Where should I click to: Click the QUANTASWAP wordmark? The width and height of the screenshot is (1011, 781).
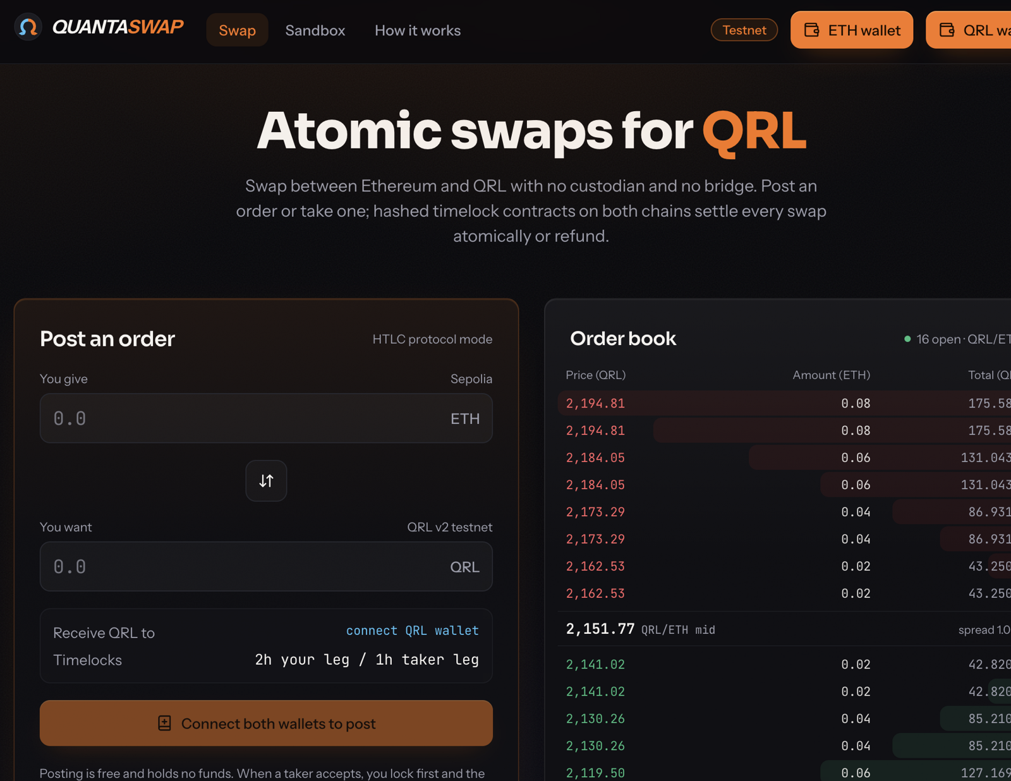pyautogui.click(x=118, y=27)
